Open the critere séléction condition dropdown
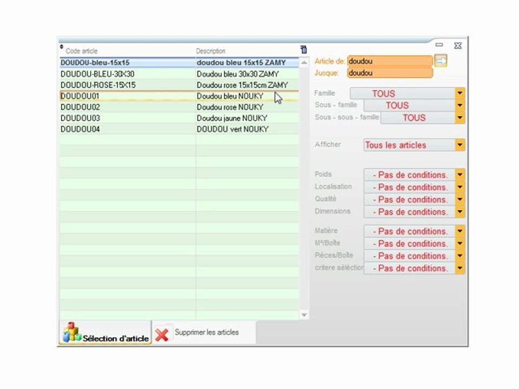 [460, 269]
